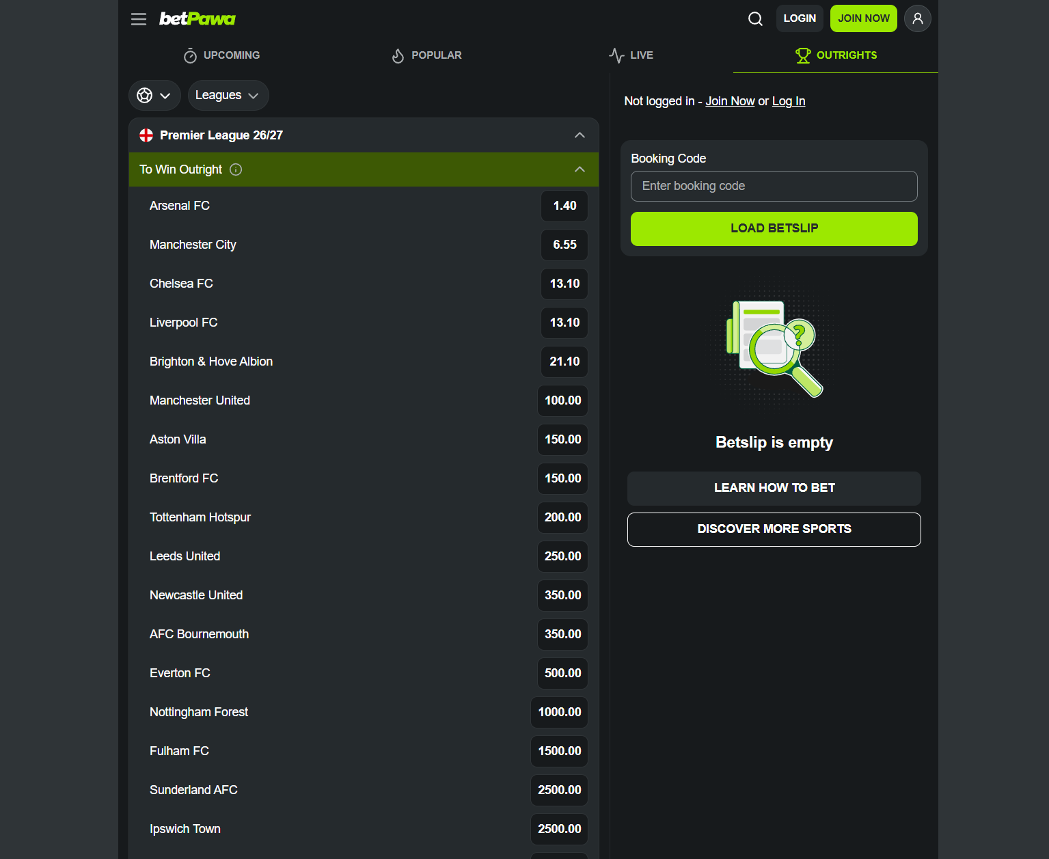Select Manchester City odds 6.55
This screenshot has height=859, width=1049.
click(564, 245)
